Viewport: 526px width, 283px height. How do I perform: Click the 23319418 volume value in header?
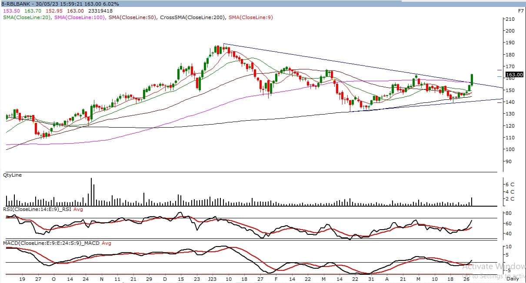click(x=99, y=11)
